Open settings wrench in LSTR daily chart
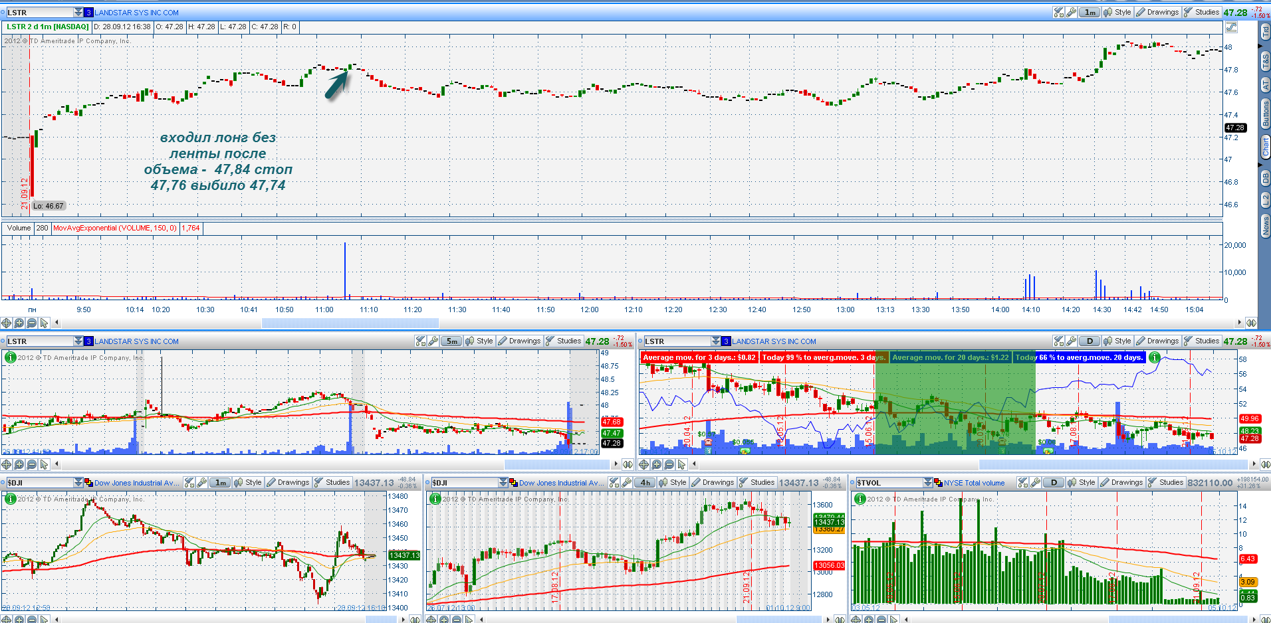The image size is (1271, 623). (1072, 341)
